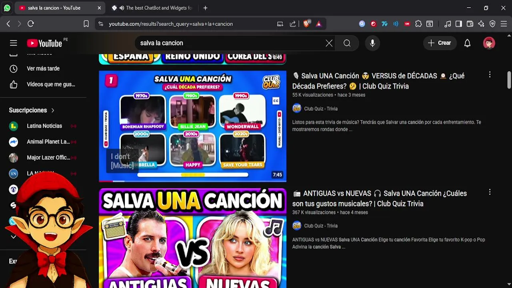Open Club Quiz - Trivia channel under ANTIGUAS vs NUEVAS
This screenshot has width=512, height=288.
click(321, 226)
